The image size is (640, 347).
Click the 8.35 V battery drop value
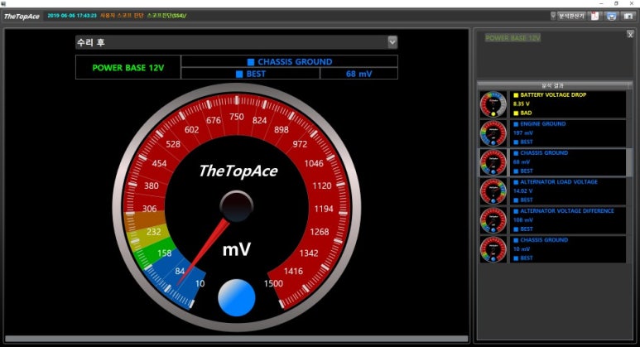pos(522,104)
